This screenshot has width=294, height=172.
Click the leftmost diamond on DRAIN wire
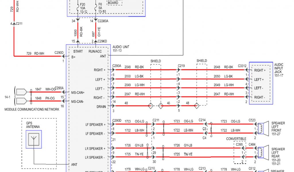(150, 106)
